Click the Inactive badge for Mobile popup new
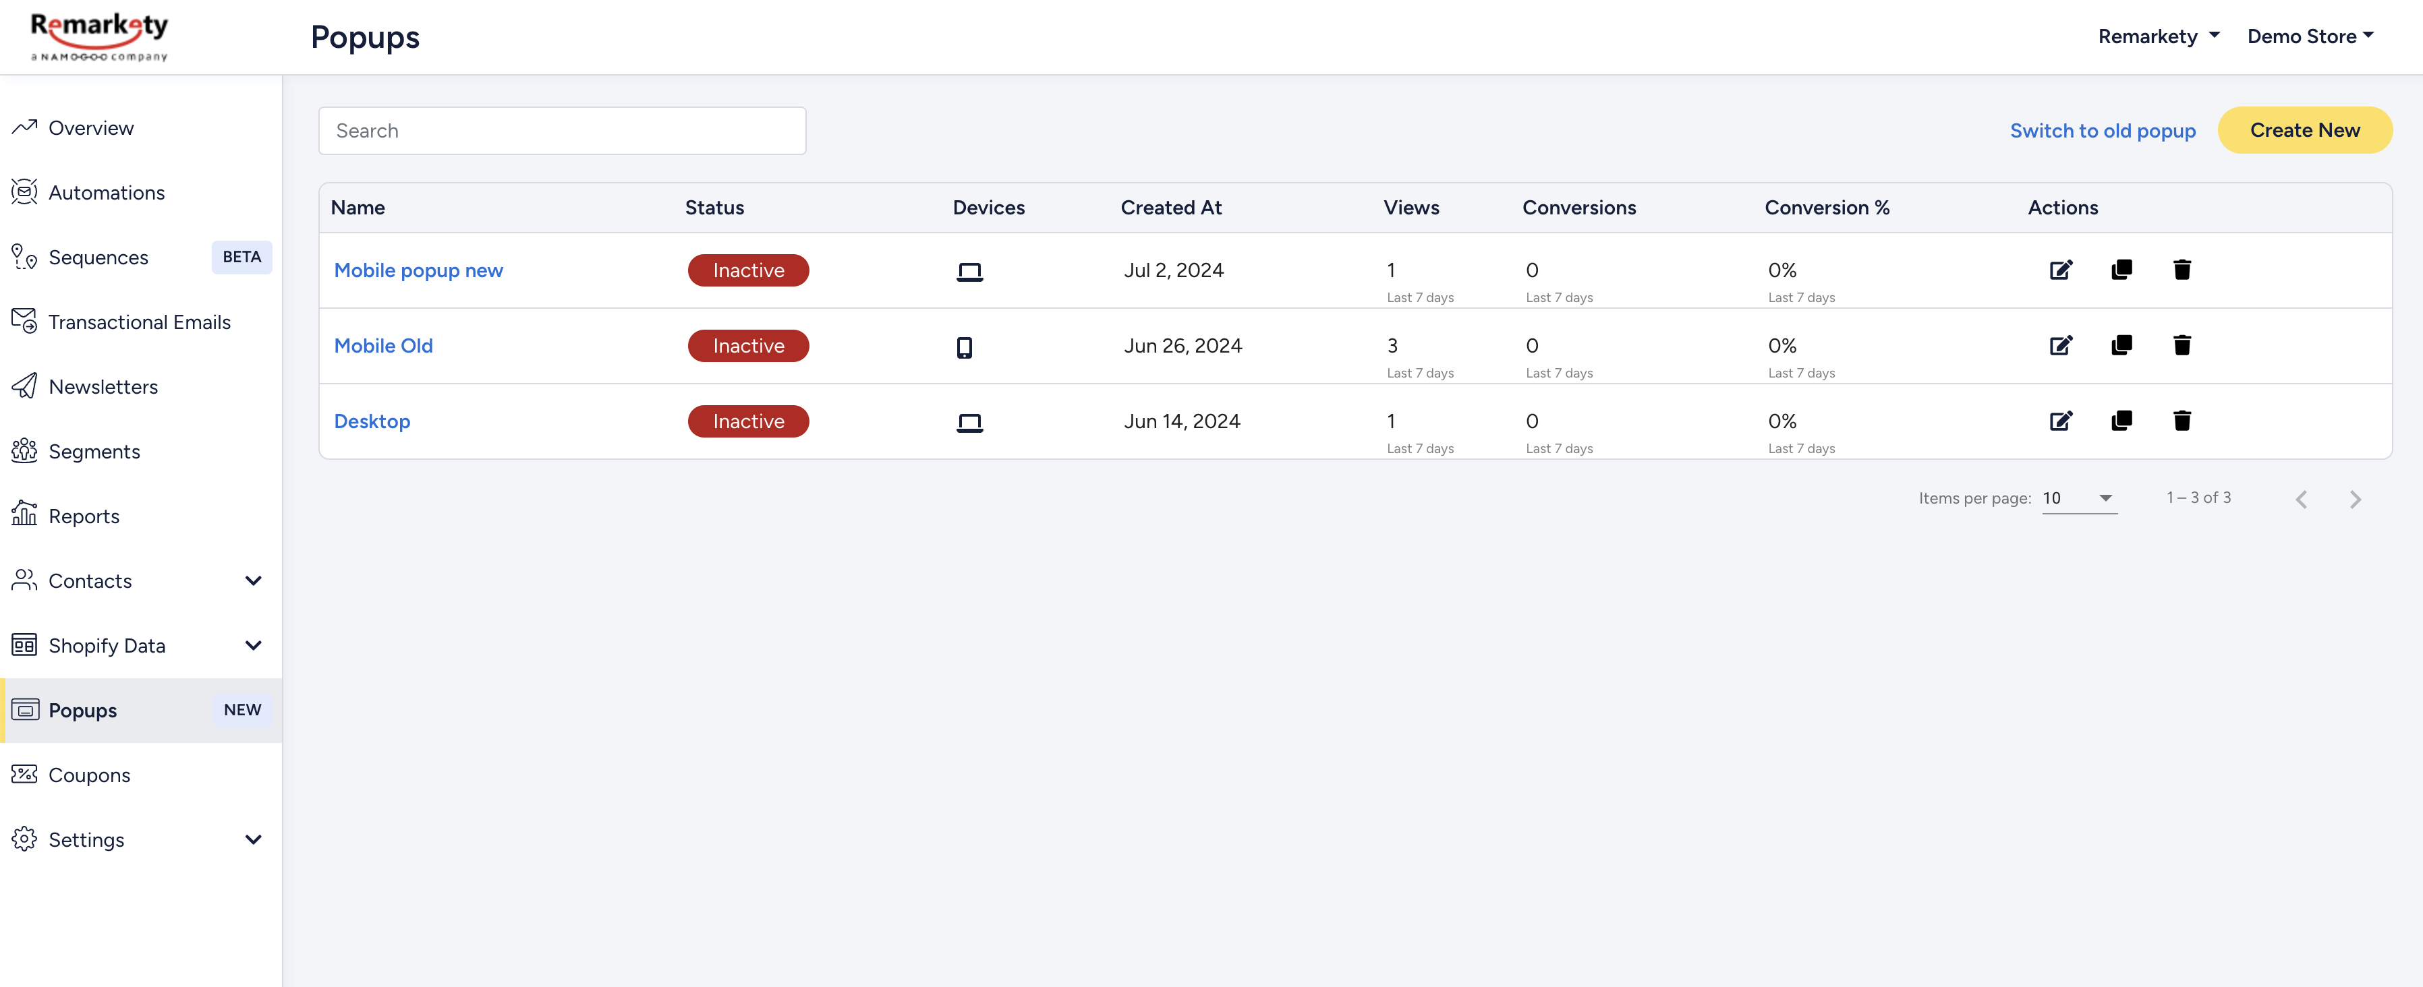This screenshot has height=987, width=2423. 749,270
